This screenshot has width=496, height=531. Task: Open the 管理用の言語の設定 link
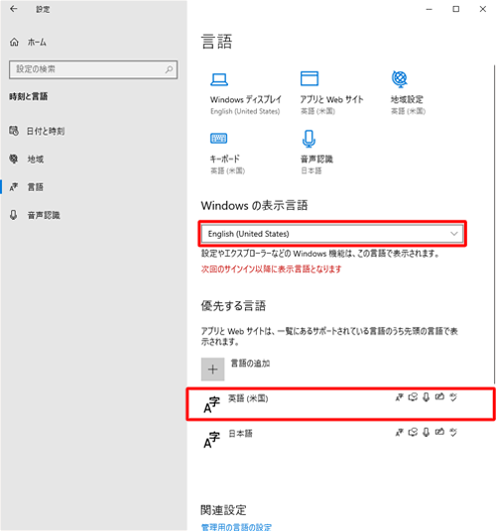click(236, 527)
